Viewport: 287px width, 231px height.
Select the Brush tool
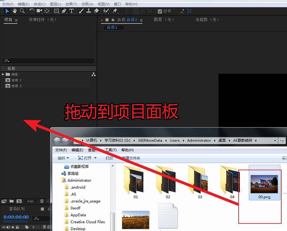[81, 11]
